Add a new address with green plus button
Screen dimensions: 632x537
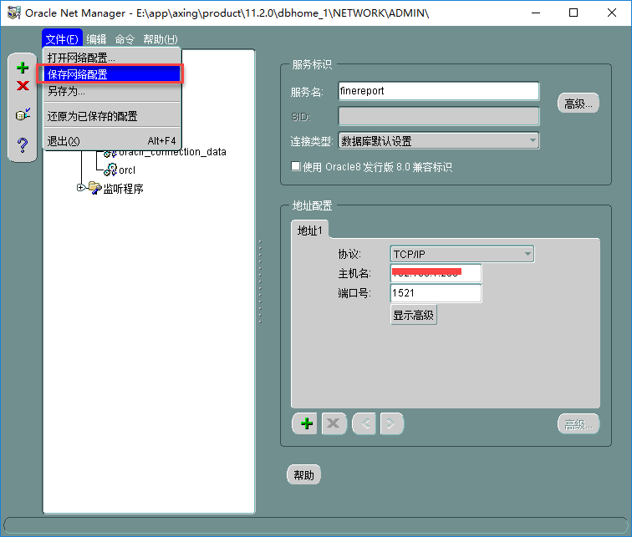[x=306, y=423]
